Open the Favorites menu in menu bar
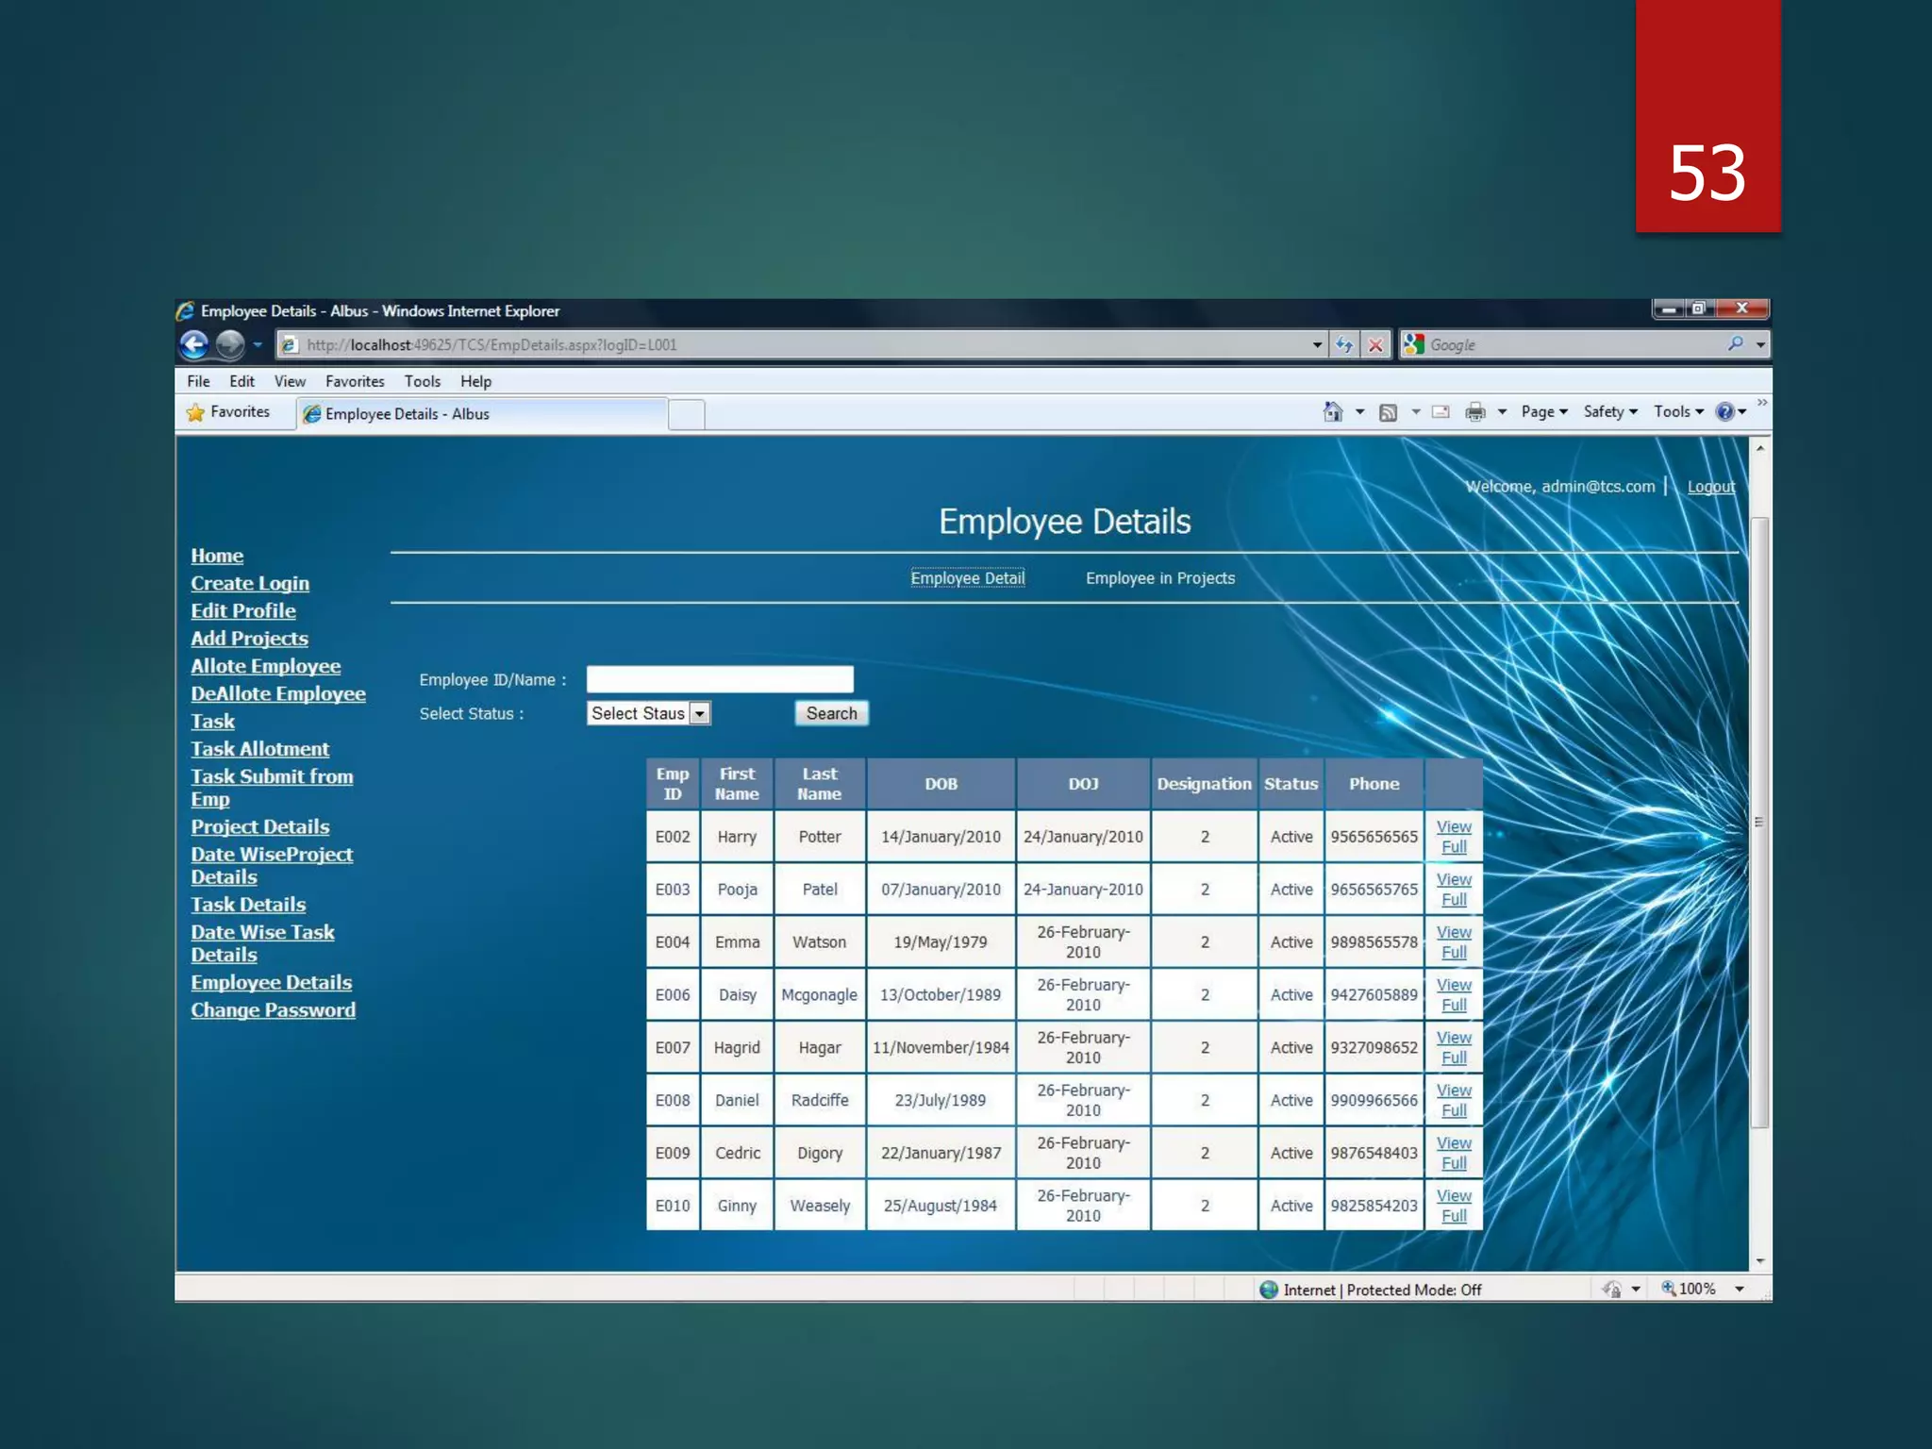1932x1449 pixels. point(355,381)
